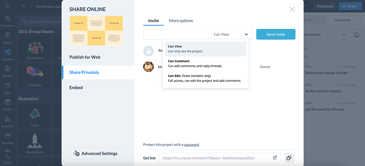Open Templates in the sidebar
The height and width of the screenshot is (166, 365).
8,21
